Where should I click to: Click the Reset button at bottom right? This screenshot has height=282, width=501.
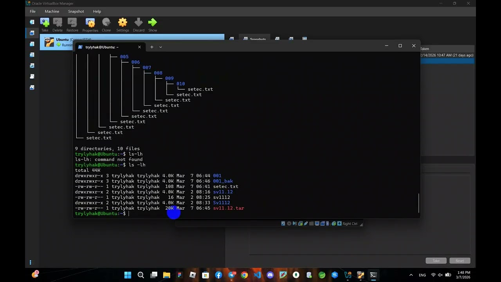(x=460, y=261)
